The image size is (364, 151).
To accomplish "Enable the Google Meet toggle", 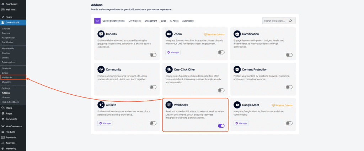I will point(289,123).
